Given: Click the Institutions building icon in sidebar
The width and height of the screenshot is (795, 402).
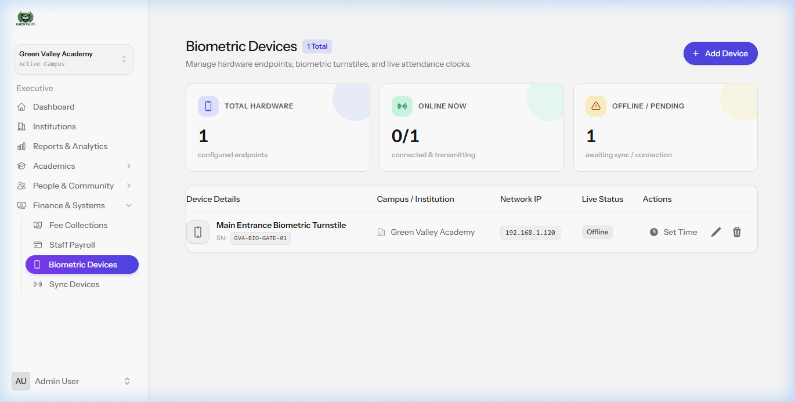Looking at the screenshot, I should pyautogui.click(x=21, y=126).
